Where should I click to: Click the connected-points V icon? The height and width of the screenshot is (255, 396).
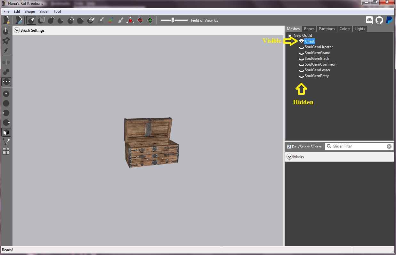click(6, 142)
